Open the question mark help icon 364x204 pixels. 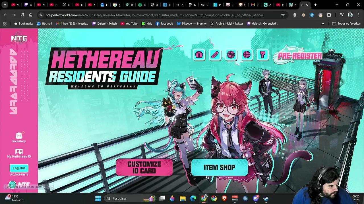[x=263, y=54]
